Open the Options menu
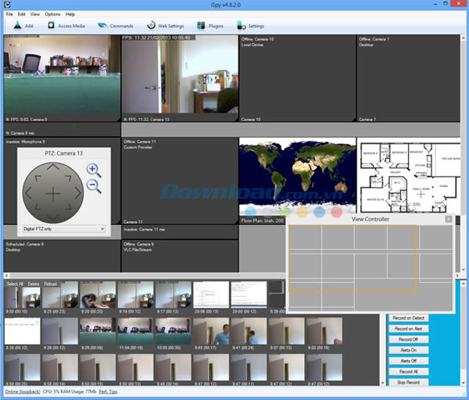The width and height of the screenshot is (469, 400). 52,14
